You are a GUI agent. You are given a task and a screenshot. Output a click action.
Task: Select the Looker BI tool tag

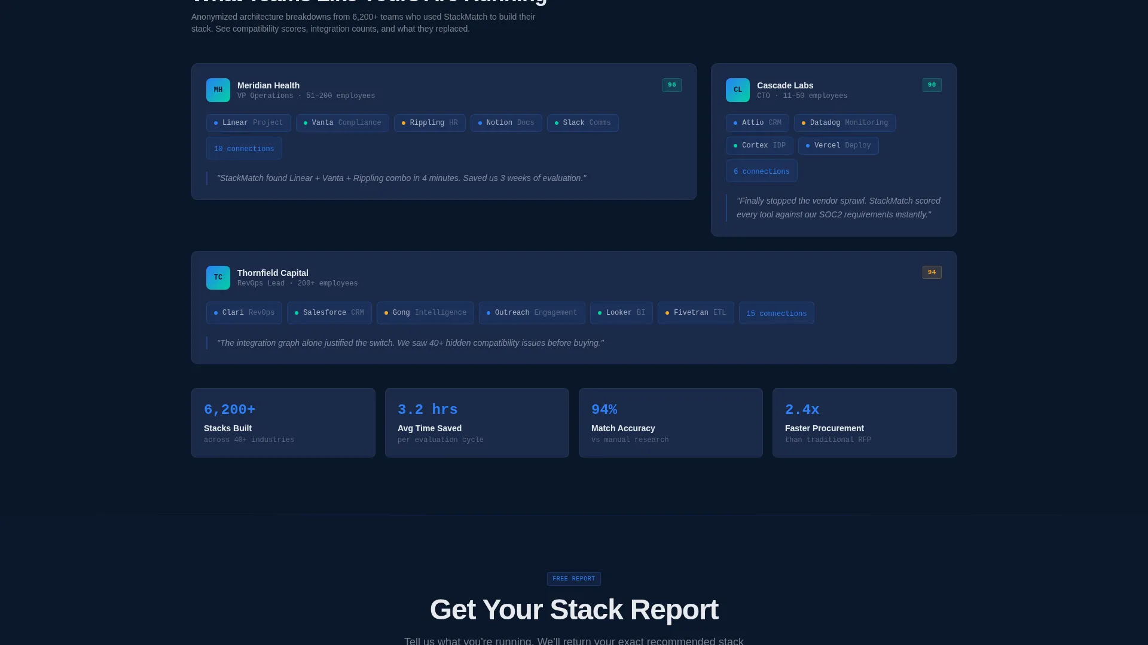pyautogui.click(x=621, y=313)
